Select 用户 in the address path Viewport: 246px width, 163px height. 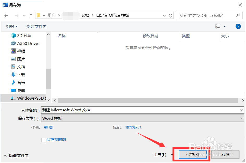[51, 15]
